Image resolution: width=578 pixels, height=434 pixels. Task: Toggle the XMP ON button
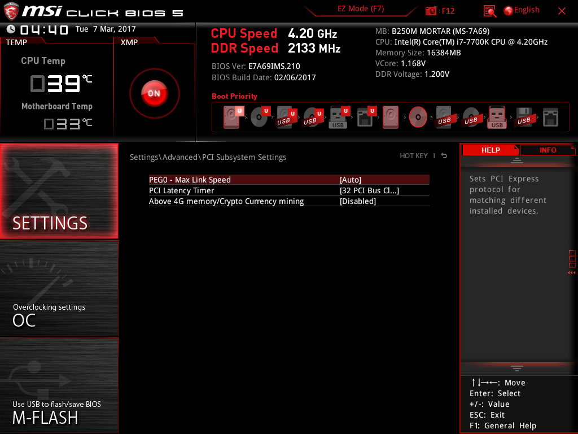click(x=154, y=93)
